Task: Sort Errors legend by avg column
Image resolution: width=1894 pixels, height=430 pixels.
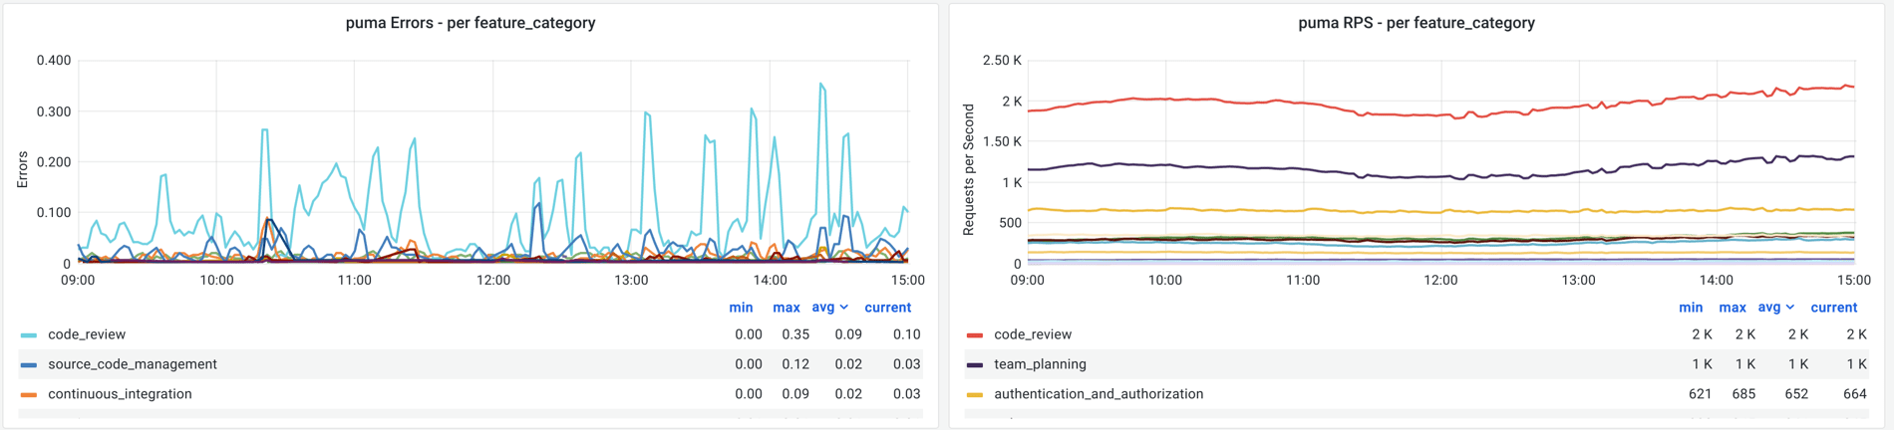Action: (x=823, y=308)
